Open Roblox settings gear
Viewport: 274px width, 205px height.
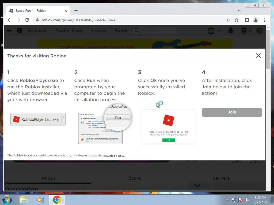pyautogui.click(x=259, y=30)
